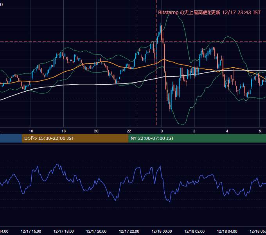266x235 pixels.
Task: Select the NY 22:00-07:00 JST session bar
Action: (x=197, y=138)
